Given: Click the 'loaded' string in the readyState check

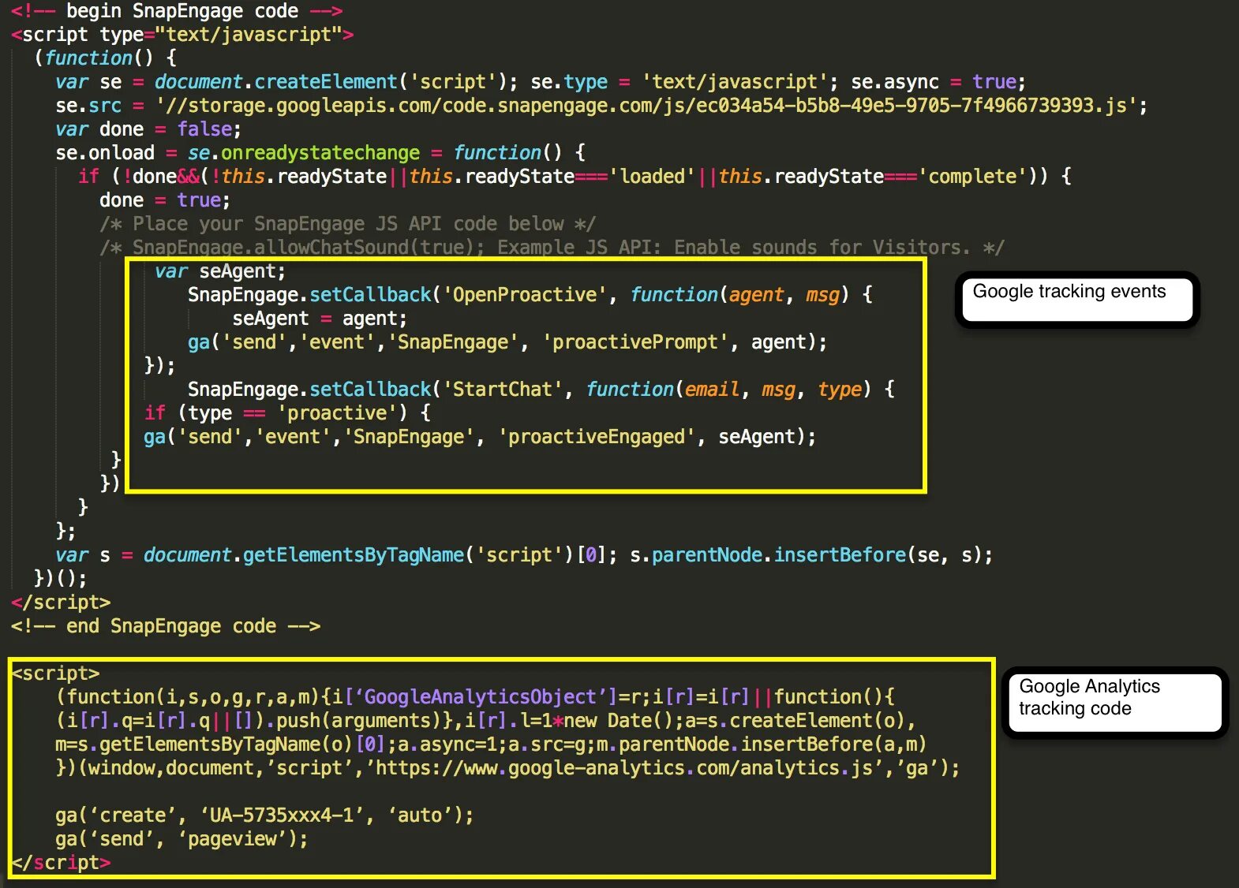Looking at the screenshot, I should 652,177.
